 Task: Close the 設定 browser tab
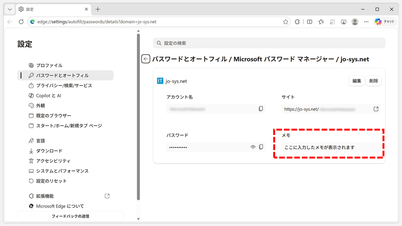coord(86,9)
